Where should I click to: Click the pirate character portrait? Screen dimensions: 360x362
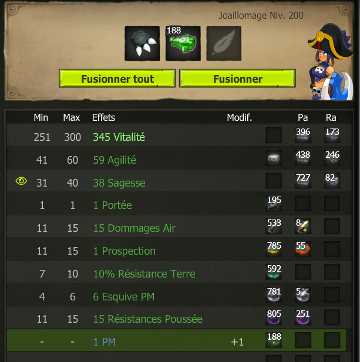331,62
